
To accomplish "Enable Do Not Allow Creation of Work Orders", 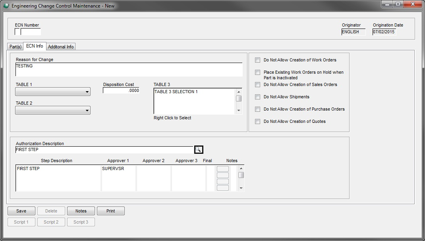I will (257, 60).
